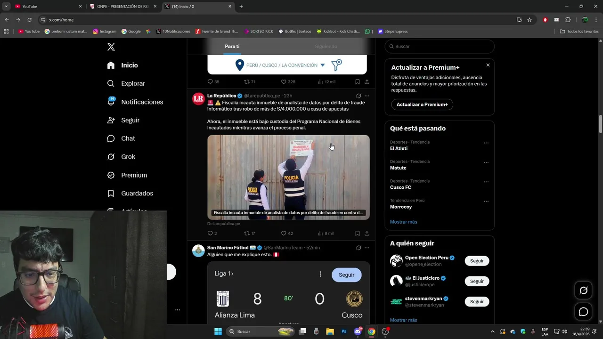The image size is (603, 339).
Task: Open Inicio home in sidebar
Action: (122, 65)
